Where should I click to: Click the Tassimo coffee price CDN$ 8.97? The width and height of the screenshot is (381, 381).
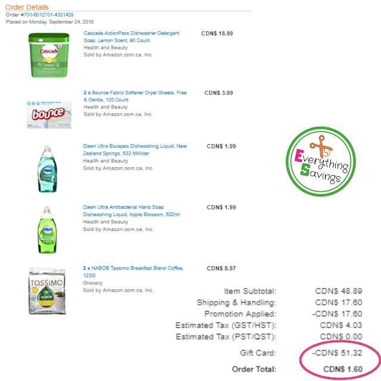pyautogui.click(x=221, y=268)
